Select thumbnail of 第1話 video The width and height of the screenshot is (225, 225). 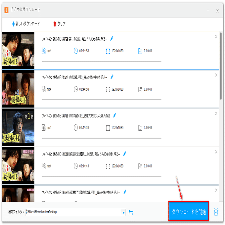pos(18,127)
